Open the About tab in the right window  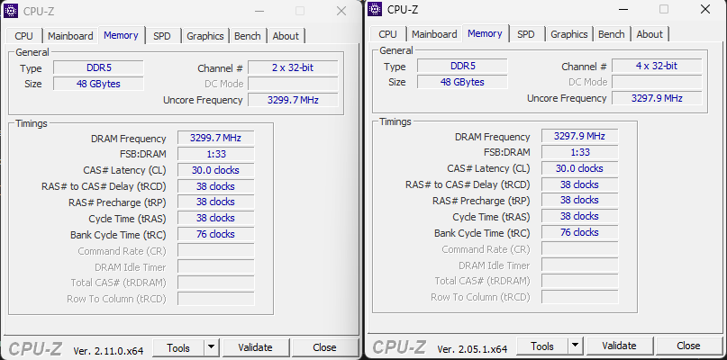coord(650,34)
